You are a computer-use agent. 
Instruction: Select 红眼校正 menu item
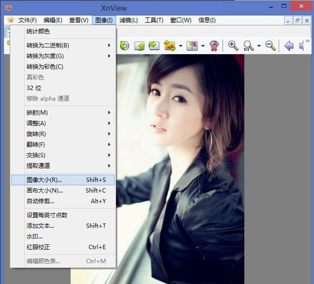(63, 247)
